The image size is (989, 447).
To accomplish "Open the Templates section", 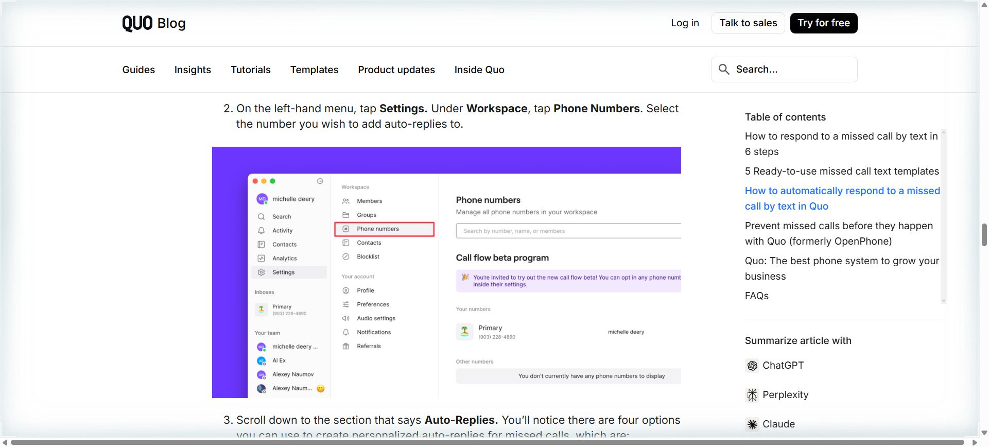I will pos(314,70).
